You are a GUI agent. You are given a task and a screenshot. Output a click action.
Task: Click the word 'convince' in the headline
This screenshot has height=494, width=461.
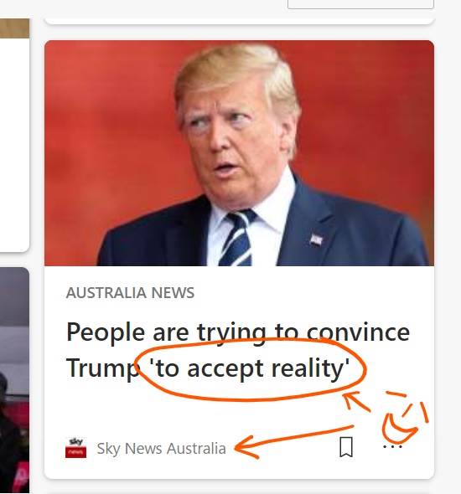click(x=358, y=332)
